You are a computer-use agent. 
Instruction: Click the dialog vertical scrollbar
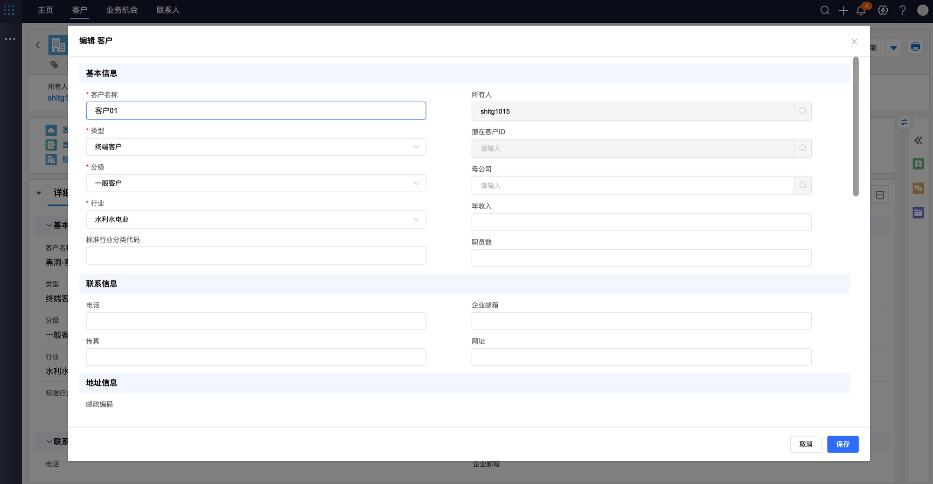pyautogui.click(x=856, y=127)
